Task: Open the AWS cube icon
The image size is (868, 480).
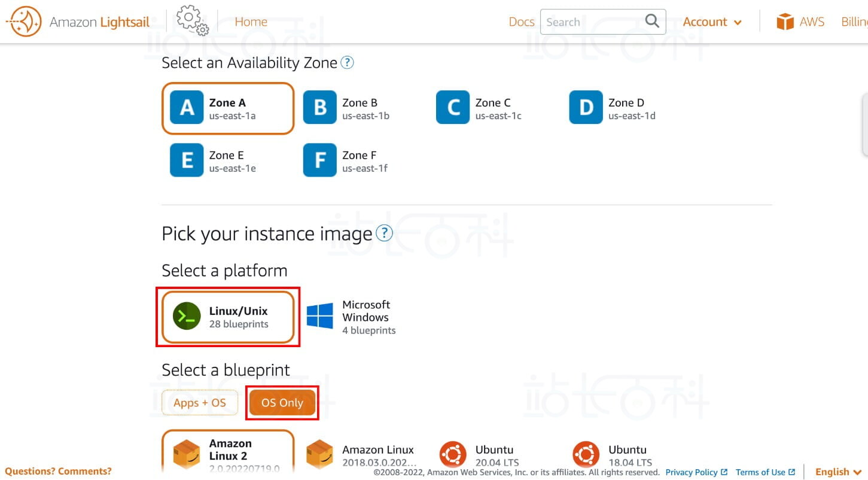Action: click(784, 22)
